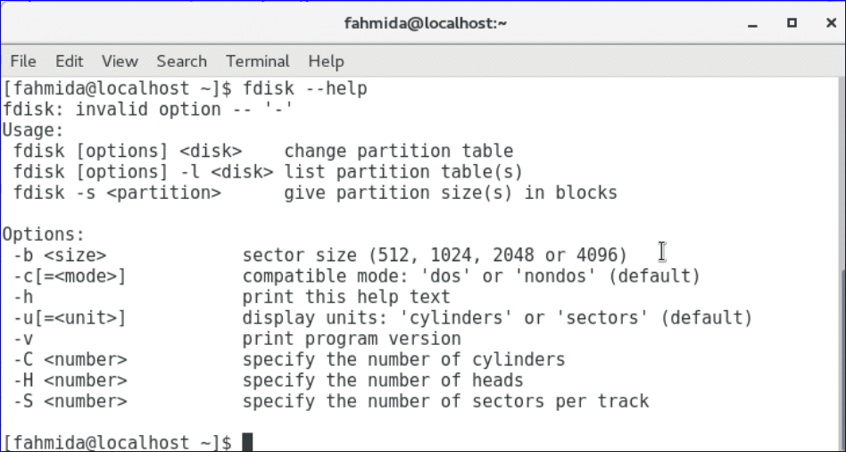Open the Edit menu
This screenshot has height=452, width=846.
coord(69,62)
